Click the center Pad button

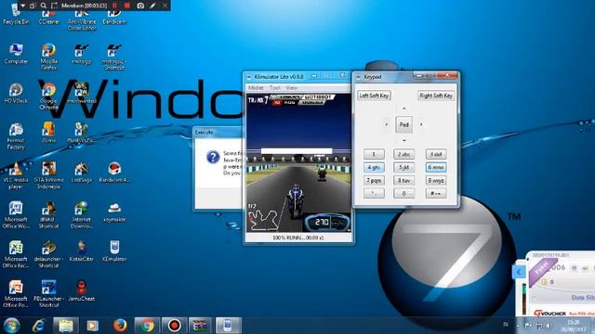[x=403, y=124]
